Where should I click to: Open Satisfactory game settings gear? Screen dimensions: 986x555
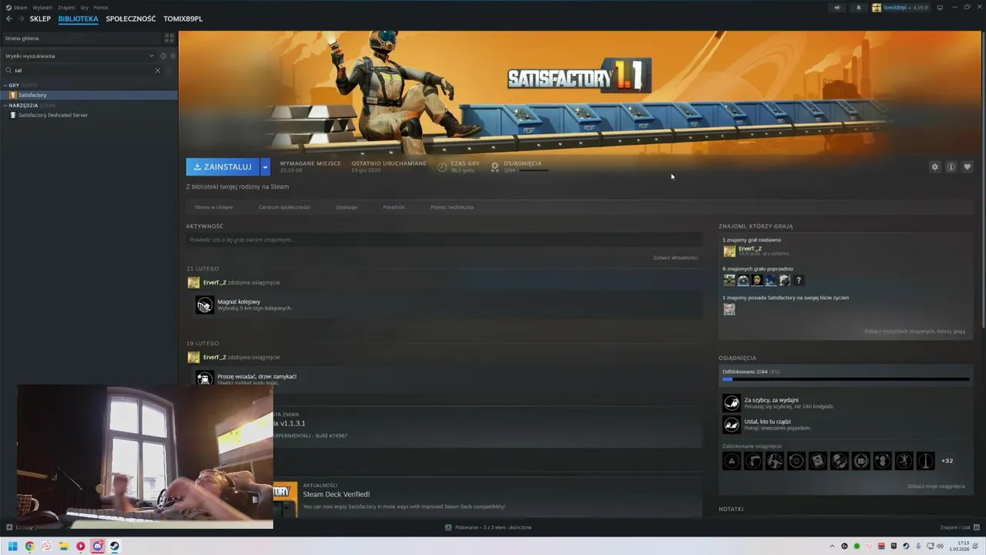935,166
